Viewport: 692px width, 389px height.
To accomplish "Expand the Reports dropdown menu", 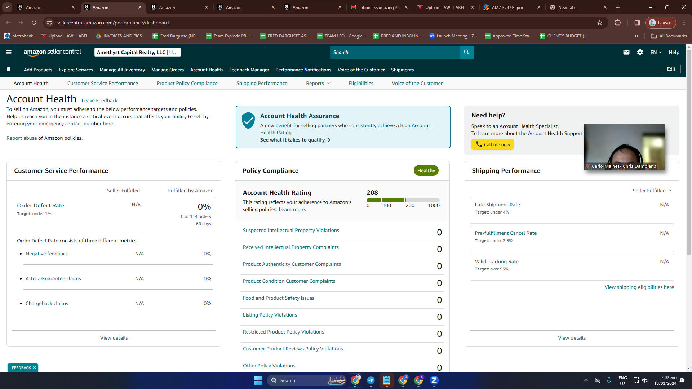I will pyautogui.click(x=318, y=83).
